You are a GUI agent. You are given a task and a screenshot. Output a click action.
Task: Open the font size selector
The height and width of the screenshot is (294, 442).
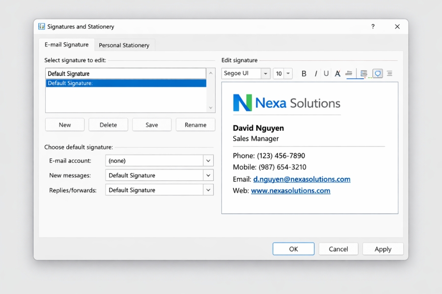pos(287,73)
